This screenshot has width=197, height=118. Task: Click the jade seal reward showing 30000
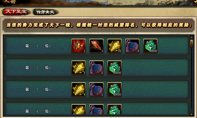click(150, 46)
